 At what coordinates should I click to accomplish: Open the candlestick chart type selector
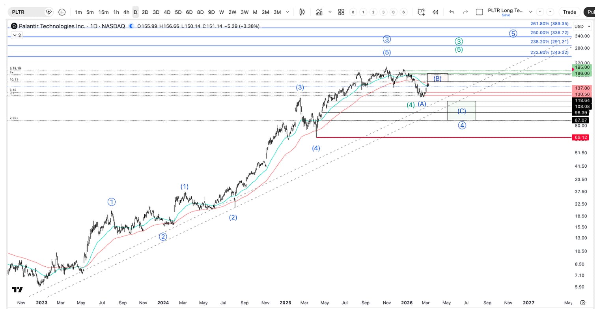302,12
